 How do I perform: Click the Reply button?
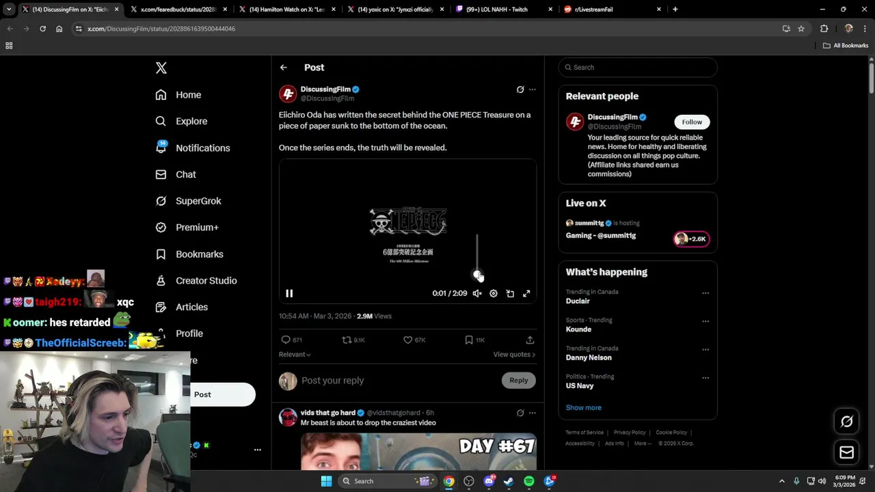(x=518, y=381)
